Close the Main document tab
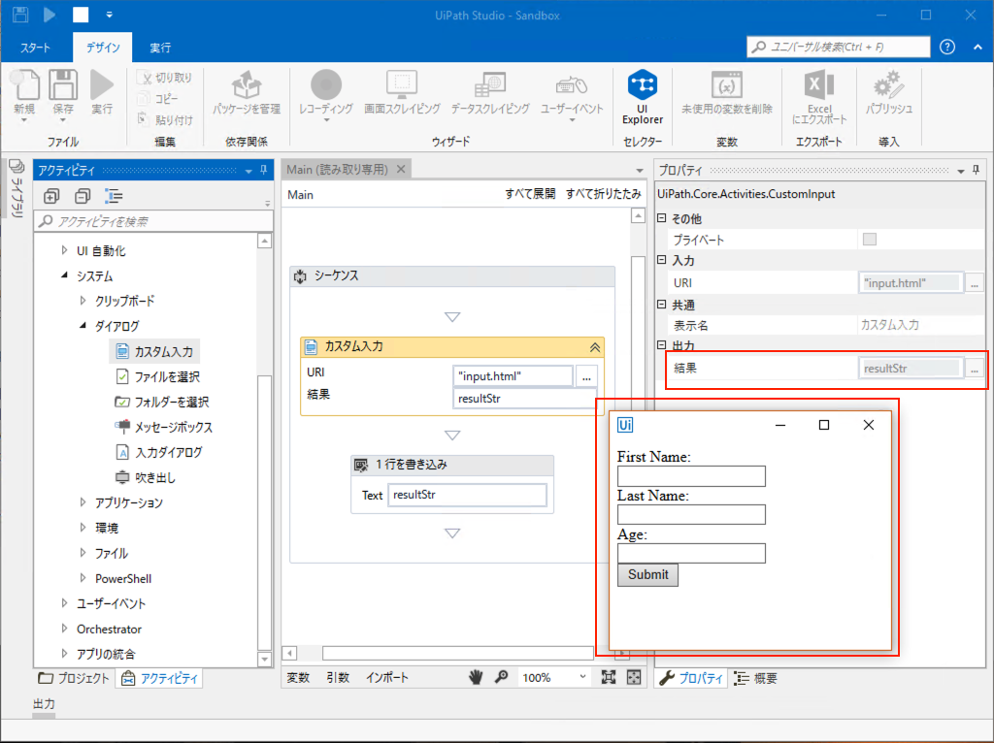This screenshot has height=743, width=994. (x=401, y=169)
